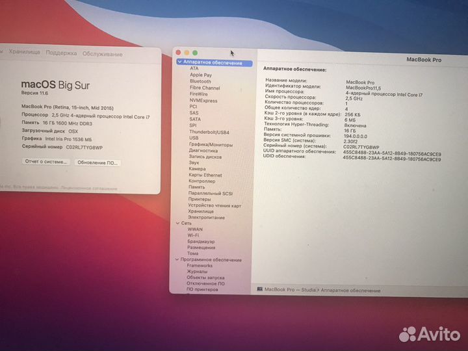Select Принтеры in the sidebar
Screen dimensions: 468x351
pyautogui.click(x=200, y=199)
